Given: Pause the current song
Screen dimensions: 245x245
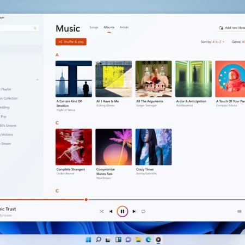Looking at the screenshot, I should [x=122, y=211].
